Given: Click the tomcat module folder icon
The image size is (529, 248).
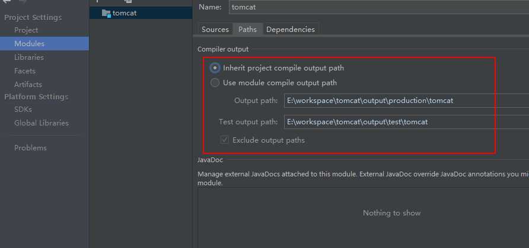Looking at the screenshot, I should 106,14.
